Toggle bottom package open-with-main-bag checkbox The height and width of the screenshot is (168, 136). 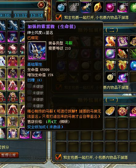[58, 157]
